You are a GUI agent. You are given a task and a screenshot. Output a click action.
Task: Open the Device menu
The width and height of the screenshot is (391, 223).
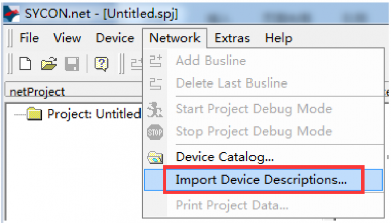point(115,38)
